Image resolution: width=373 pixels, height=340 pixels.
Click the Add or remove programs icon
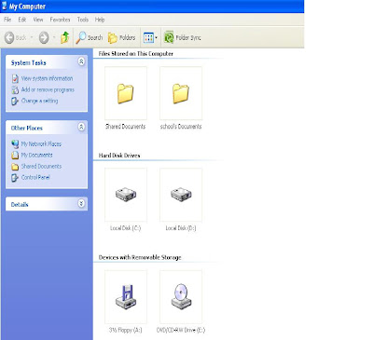[15, 89]
